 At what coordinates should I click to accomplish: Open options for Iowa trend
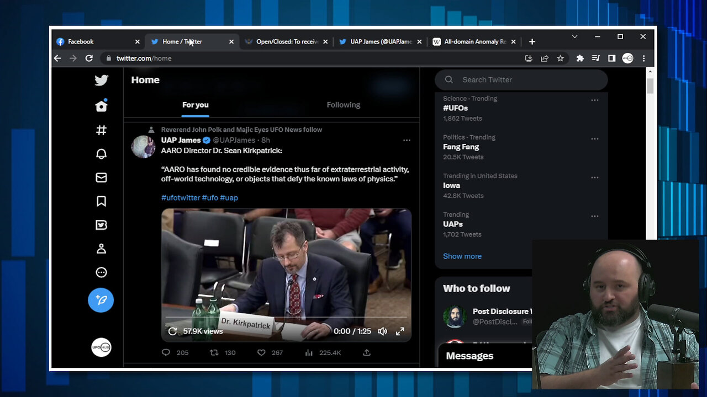595,178
